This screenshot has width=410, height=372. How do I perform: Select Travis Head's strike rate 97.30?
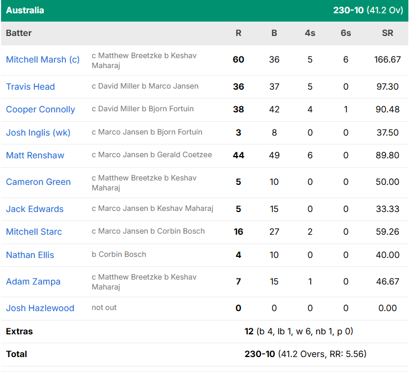(x=387, y=87)
